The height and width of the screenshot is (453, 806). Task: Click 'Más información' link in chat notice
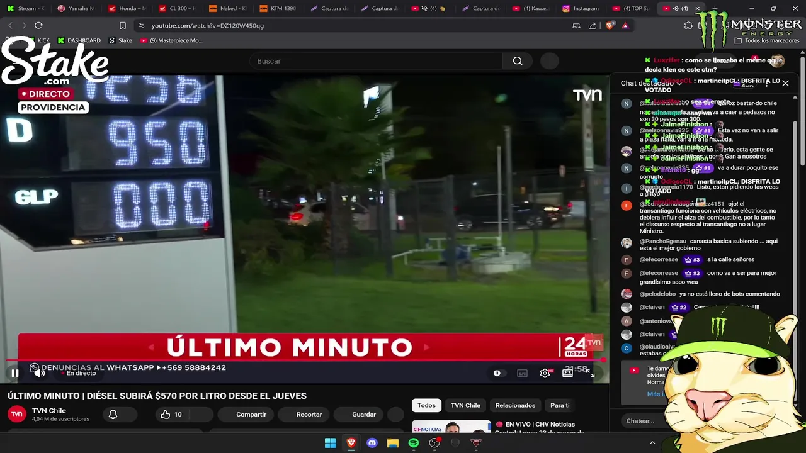point(656,394)
